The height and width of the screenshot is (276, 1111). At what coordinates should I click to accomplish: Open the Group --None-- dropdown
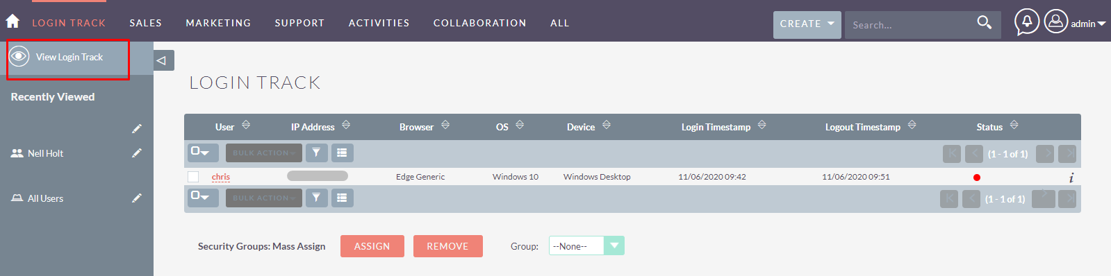tap(586, 245)
